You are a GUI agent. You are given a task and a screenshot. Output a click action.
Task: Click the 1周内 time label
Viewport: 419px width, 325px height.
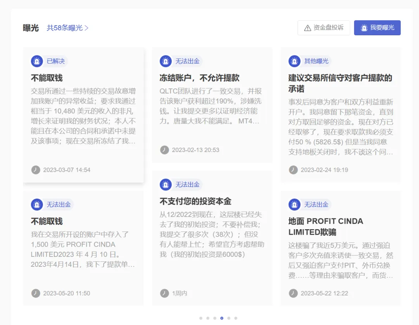(x=180, y=294)
